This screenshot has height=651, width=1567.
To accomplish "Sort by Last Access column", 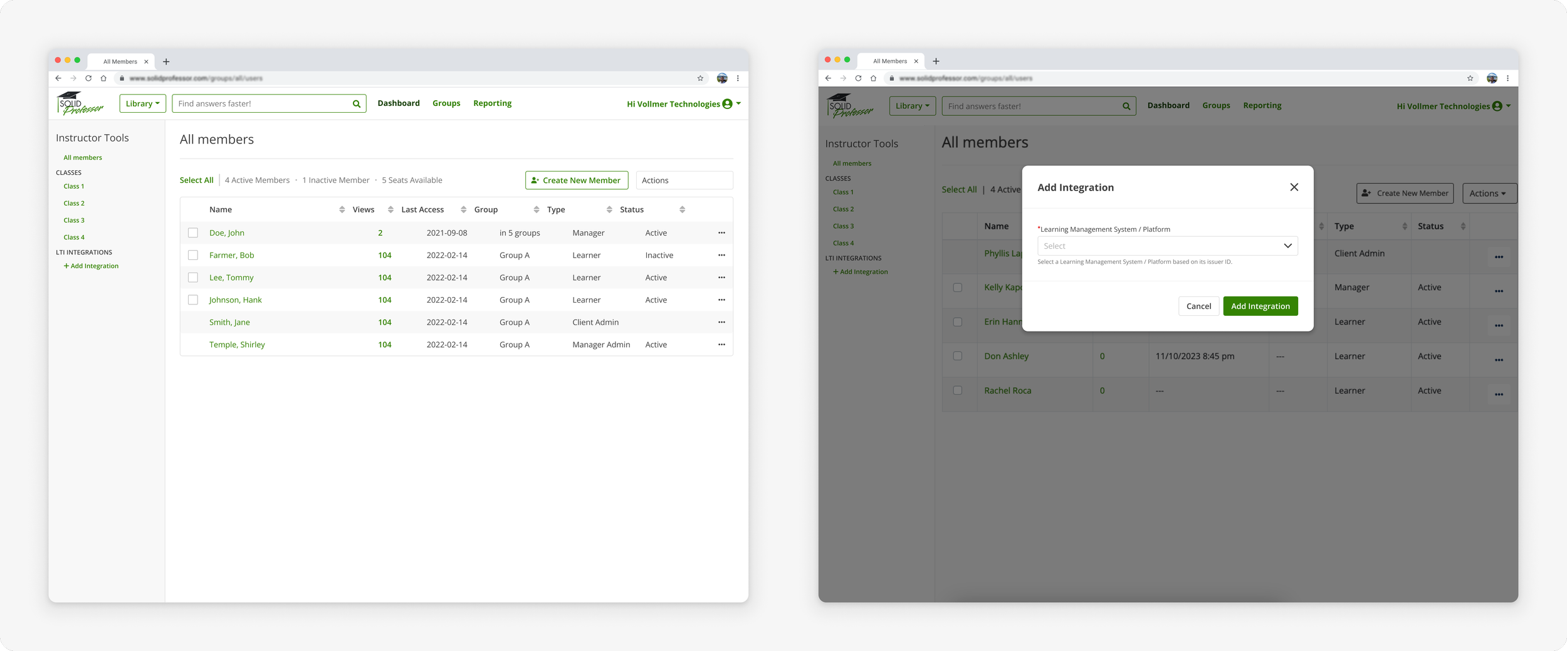I will 463,210.
